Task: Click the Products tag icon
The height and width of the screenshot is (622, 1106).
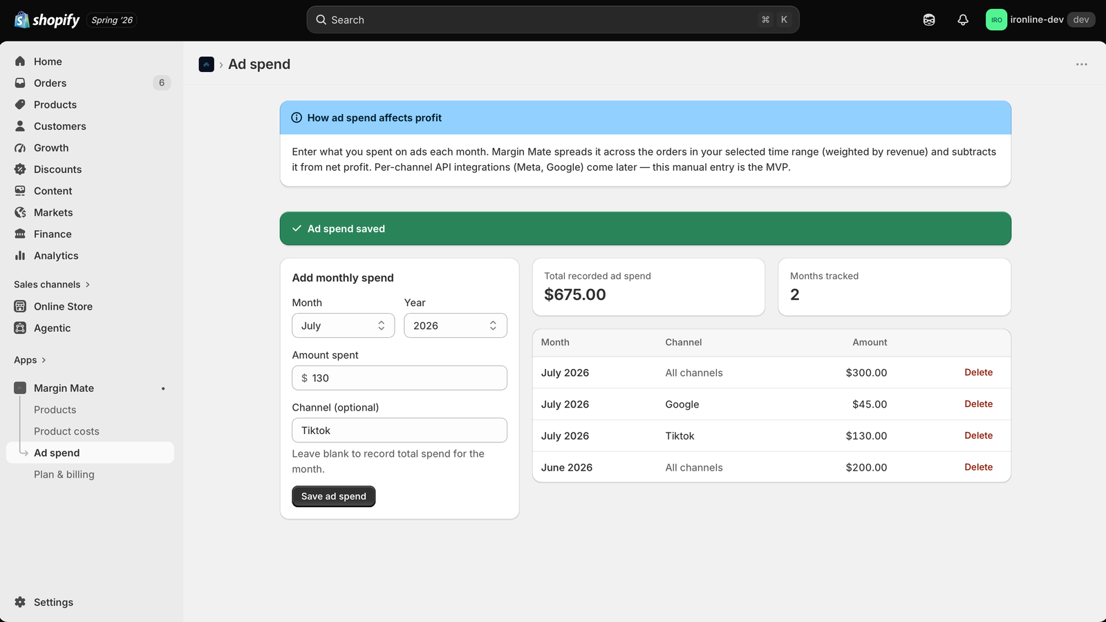Action: (x=20, y=104)
